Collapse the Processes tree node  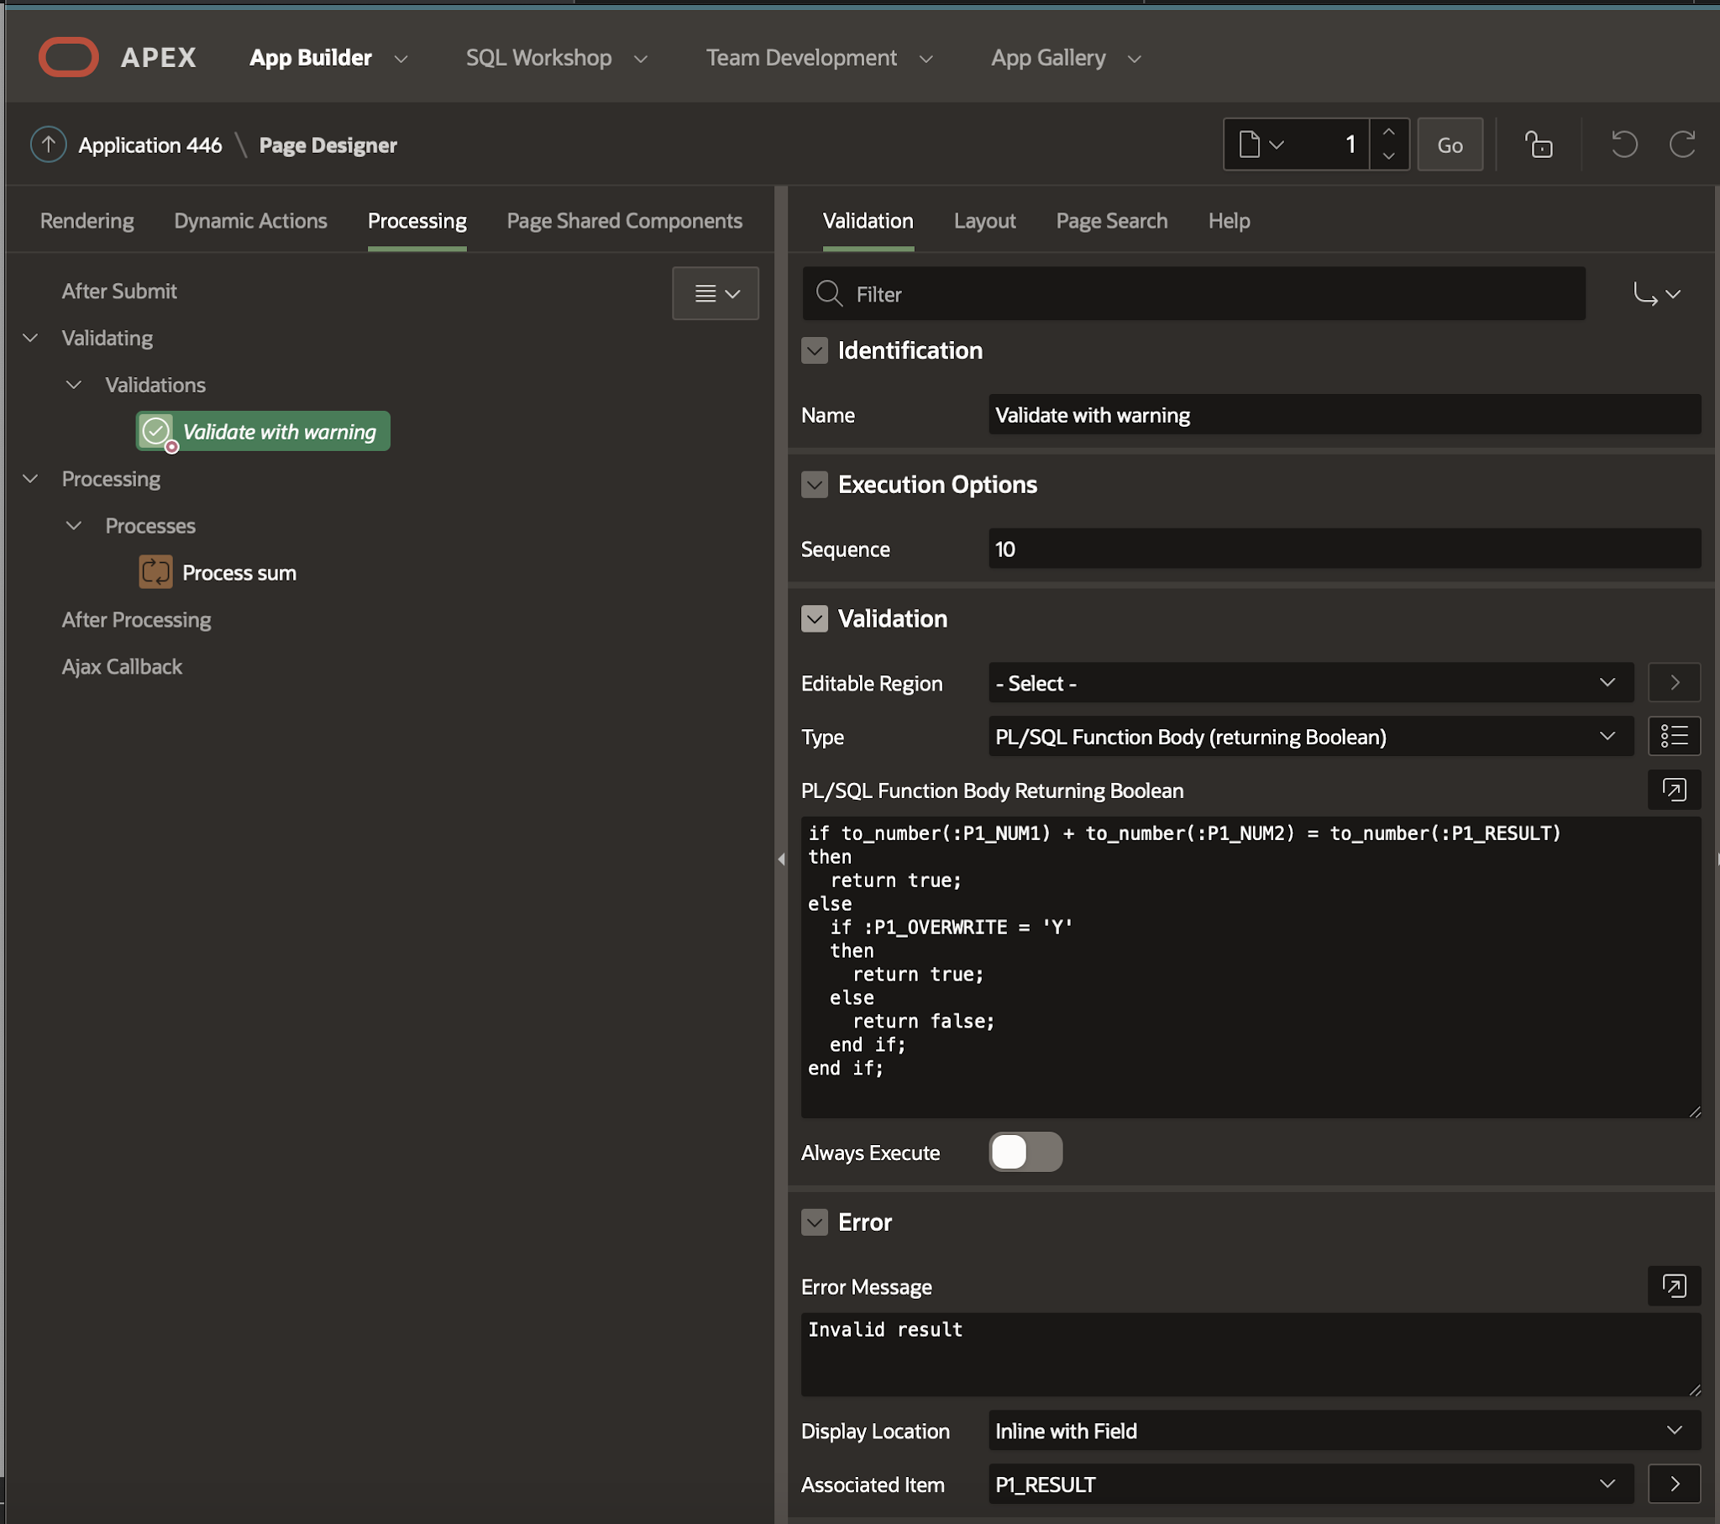tap(74, 525)
